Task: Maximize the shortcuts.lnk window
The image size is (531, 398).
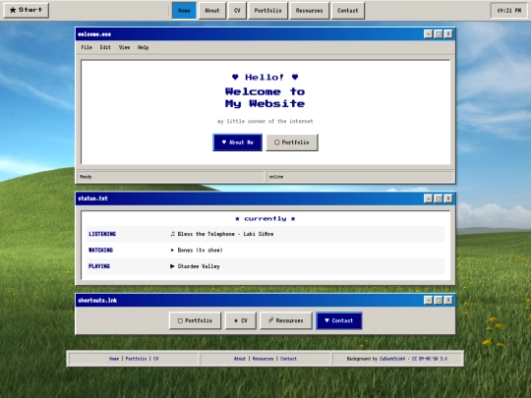Action: [439, 300]
